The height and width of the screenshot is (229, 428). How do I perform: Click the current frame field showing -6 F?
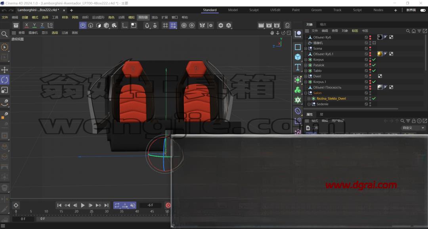[x=150, y=205]
